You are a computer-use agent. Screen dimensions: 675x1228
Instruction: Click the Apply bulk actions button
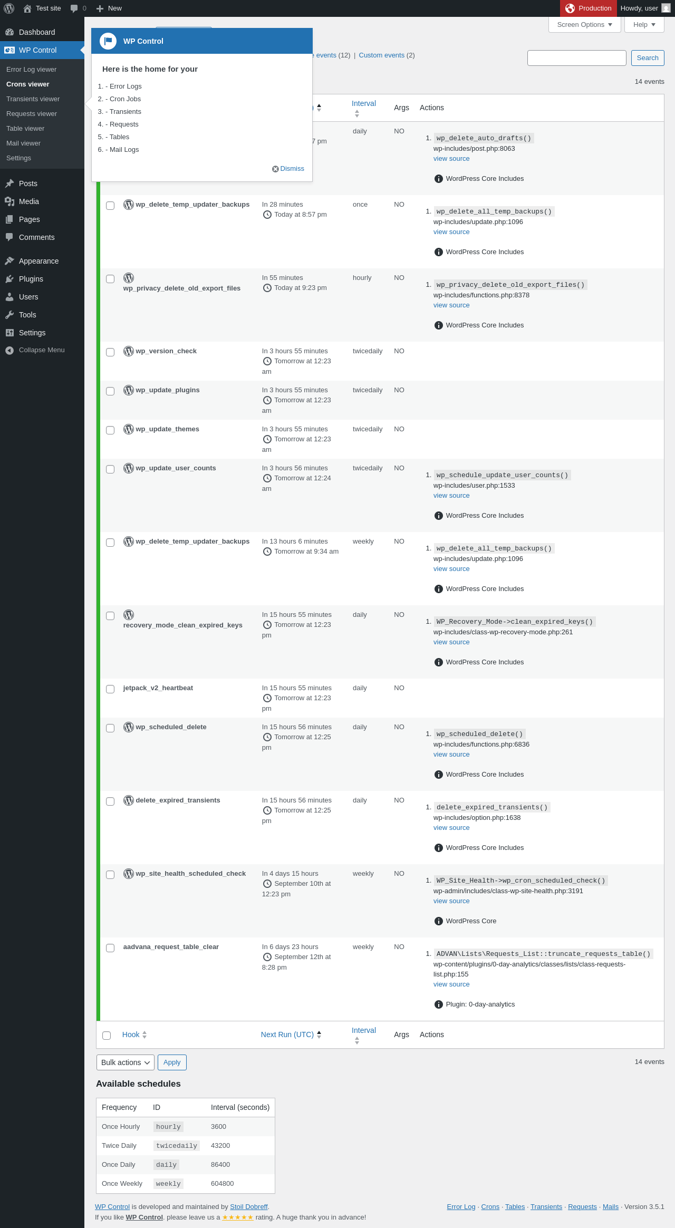[172, 1062]
